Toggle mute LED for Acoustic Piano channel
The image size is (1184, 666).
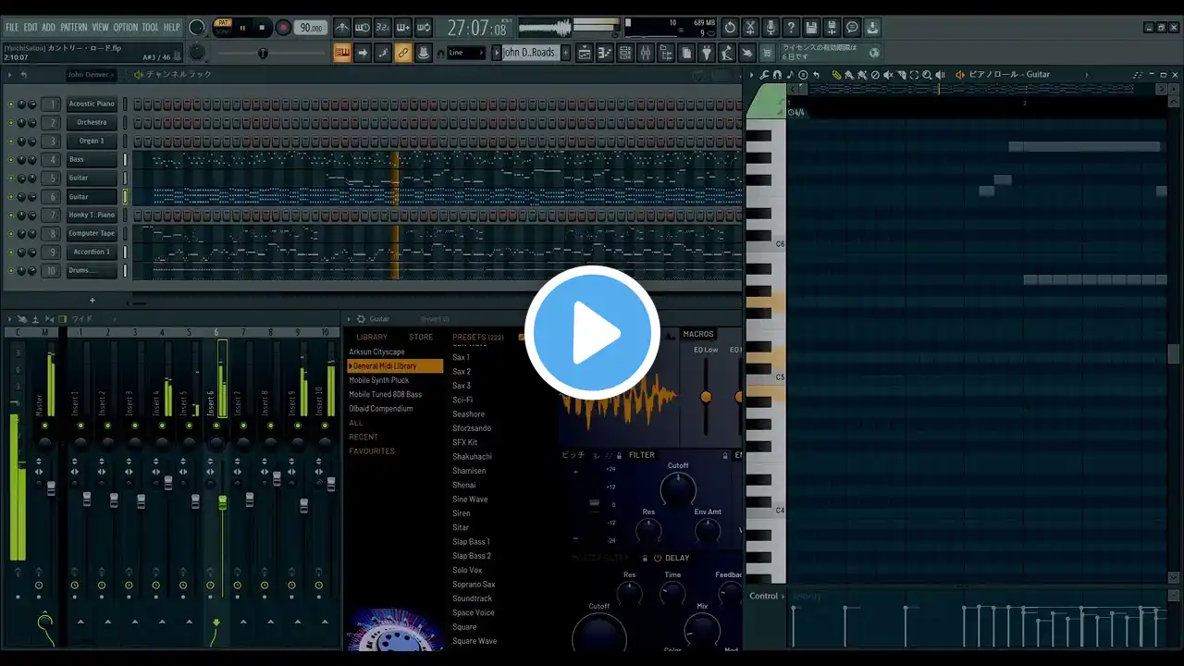[x=11, y=105]
